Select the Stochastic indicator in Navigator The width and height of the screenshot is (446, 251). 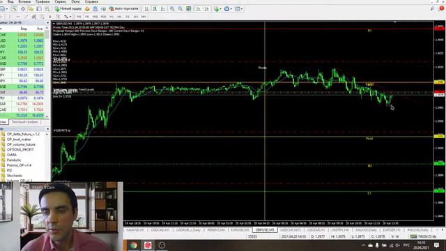15,176
